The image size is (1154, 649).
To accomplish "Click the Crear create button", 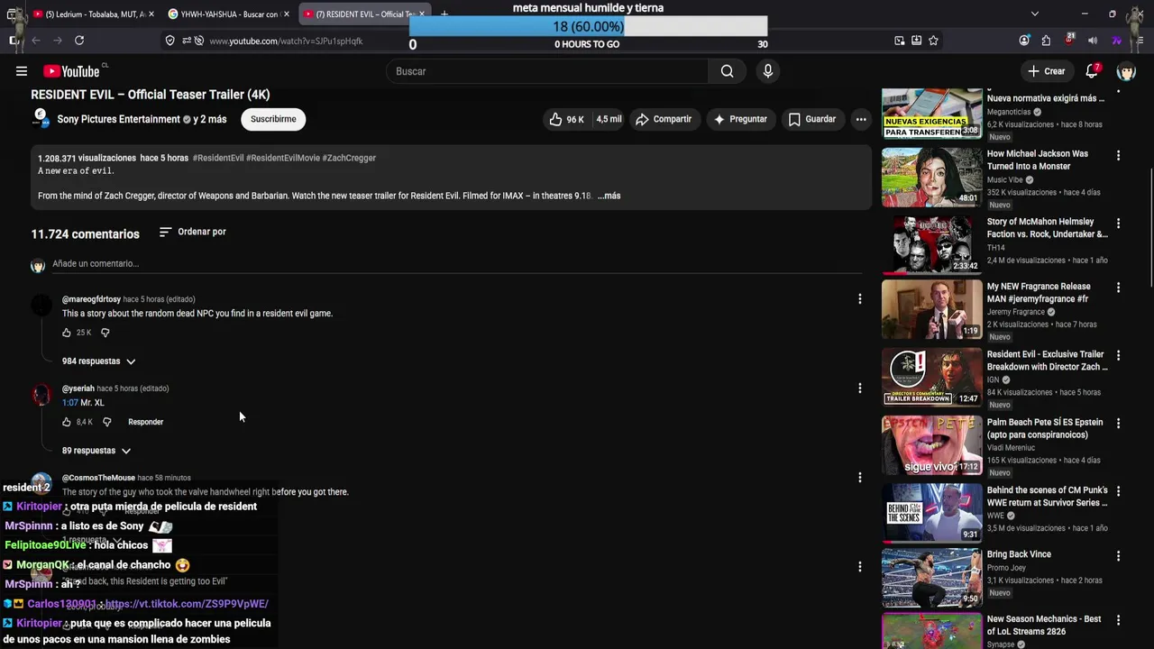I will [x=1046, y=71].
